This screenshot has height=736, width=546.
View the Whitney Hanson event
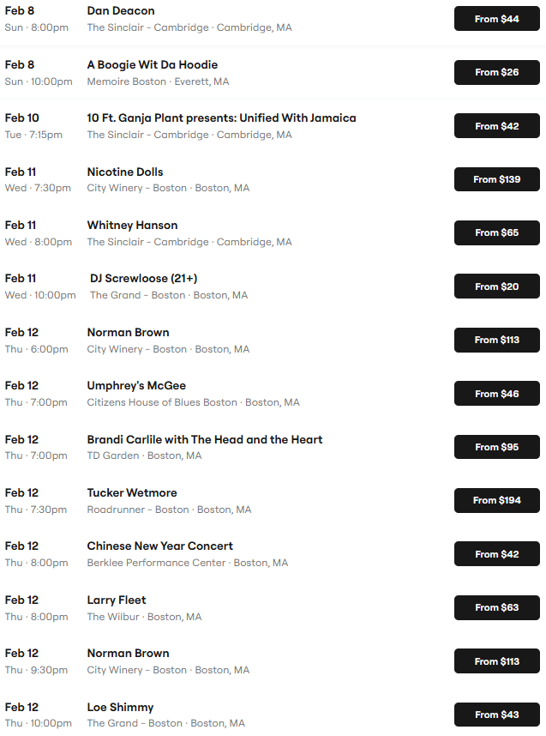pos(132,226)
